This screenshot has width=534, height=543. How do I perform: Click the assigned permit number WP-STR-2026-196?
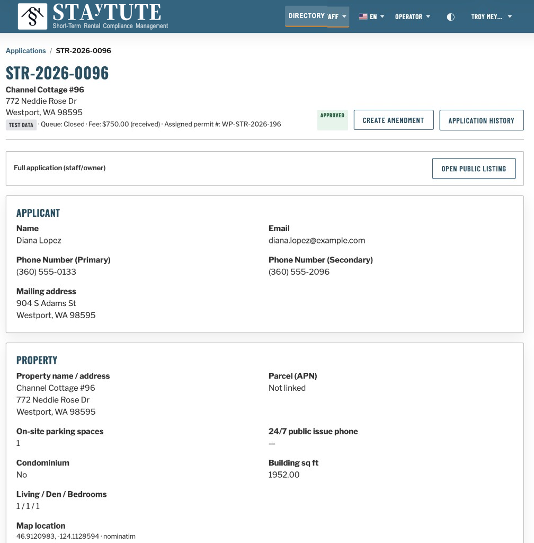(x=251, y=124)
